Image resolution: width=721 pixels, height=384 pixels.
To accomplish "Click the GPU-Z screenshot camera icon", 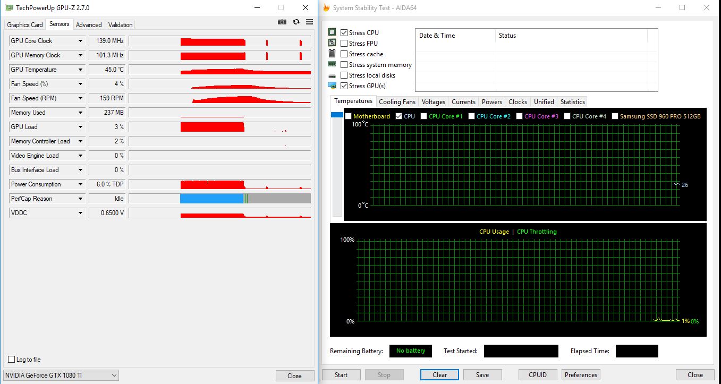I will (x=282, y=22).
